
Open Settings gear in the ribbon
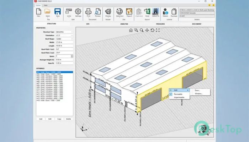78,11
